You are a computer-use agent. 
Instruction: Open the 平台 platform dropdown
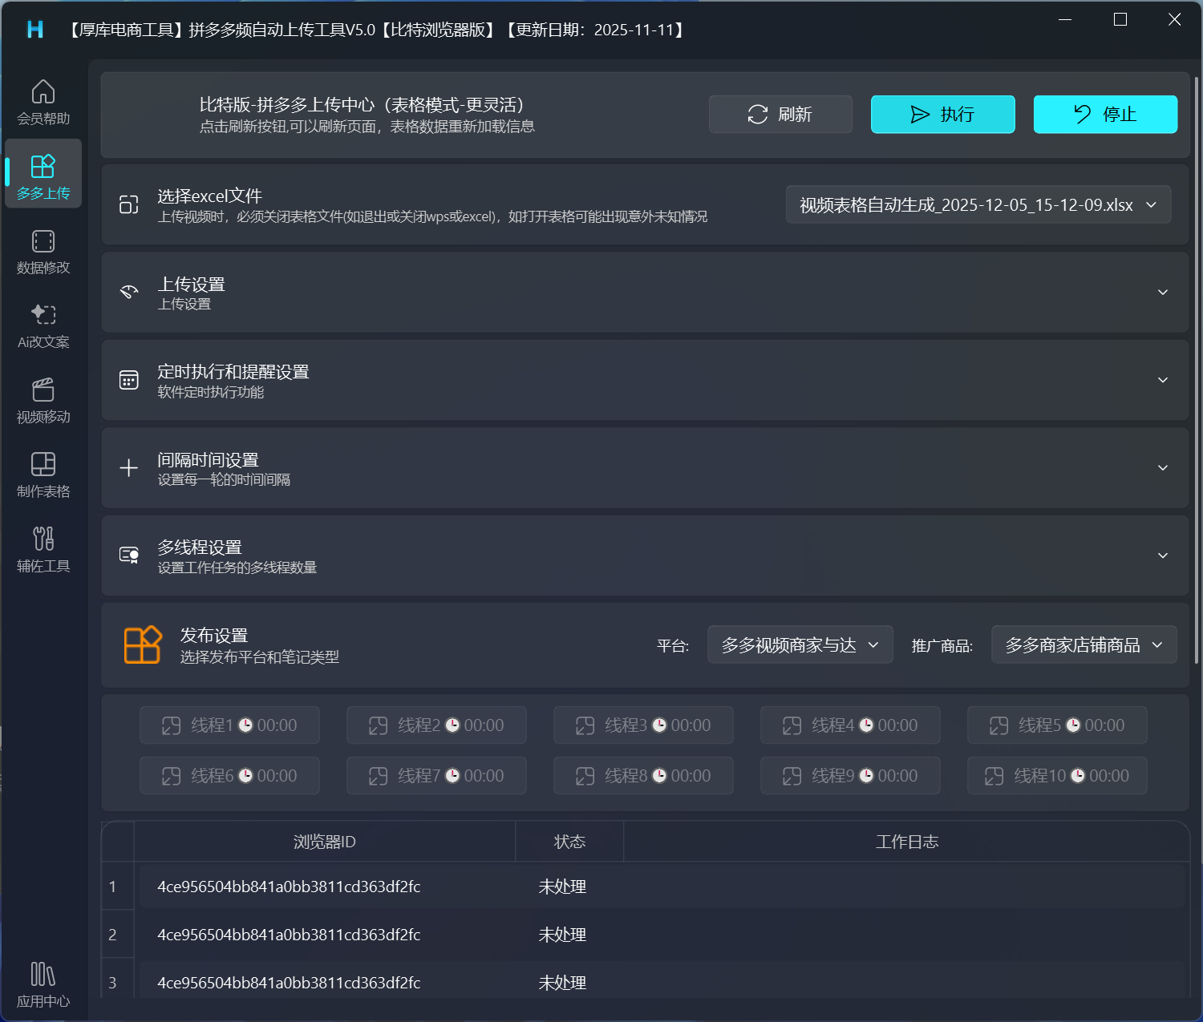(x=800, y=645)
